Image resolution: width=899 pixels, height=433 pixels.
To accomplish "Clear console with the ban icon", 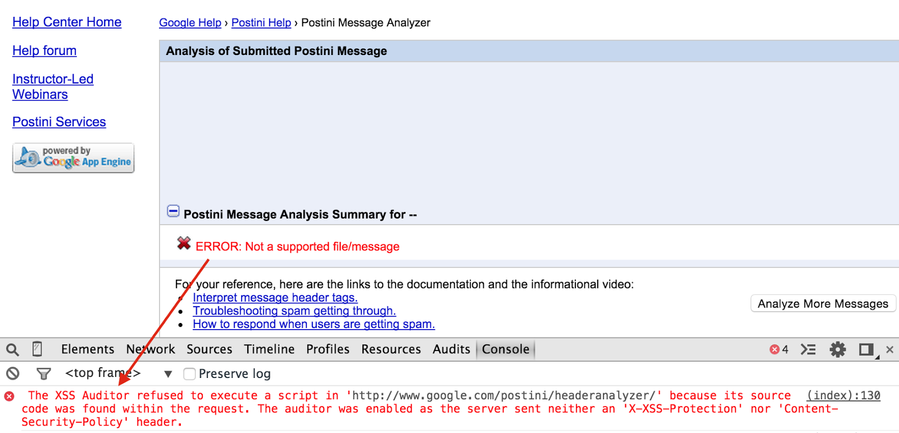I will point(12,373).
